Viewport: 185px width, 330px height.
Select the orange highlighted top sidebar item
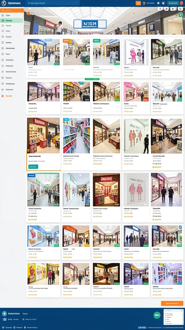click(x=12, y=11)
